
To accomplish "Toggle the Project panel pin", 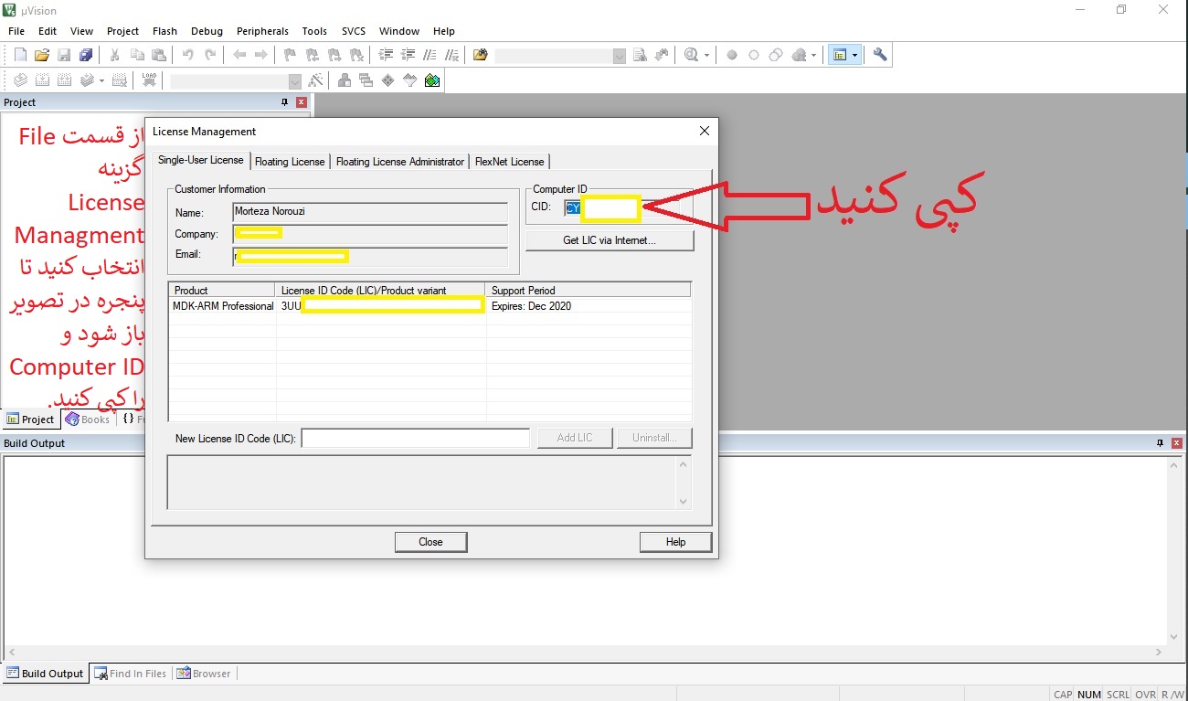I will coord(284,102).
